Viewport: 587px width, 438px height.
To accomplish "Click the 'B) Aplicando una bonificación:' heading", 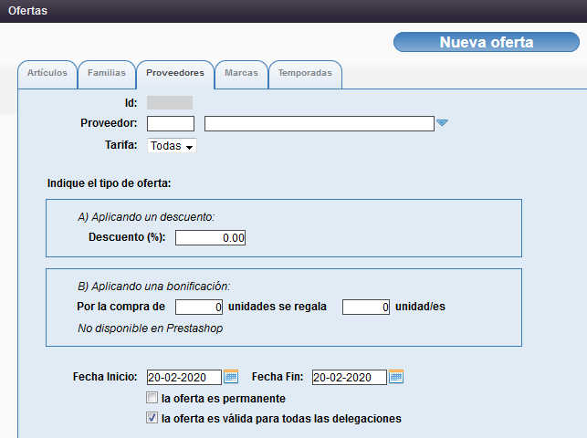I will [x=153, y=287].
